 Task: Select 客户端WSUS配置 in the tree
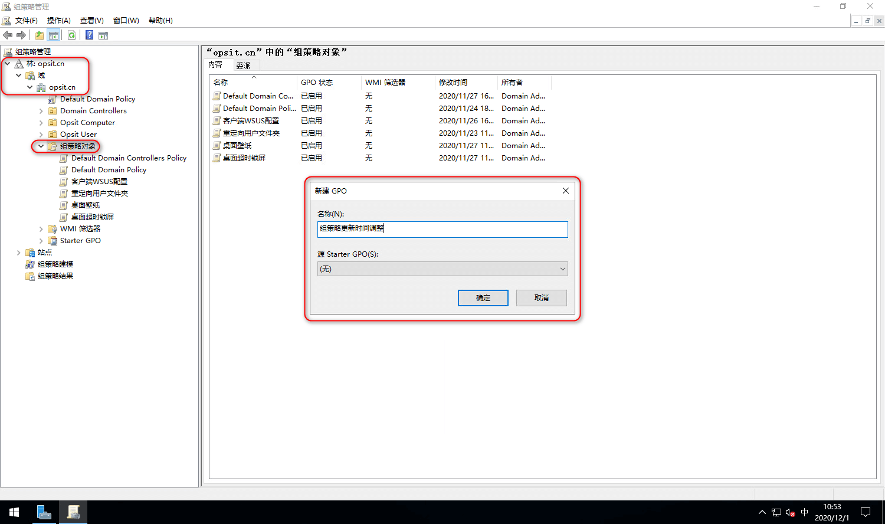(x=99, y=182)
